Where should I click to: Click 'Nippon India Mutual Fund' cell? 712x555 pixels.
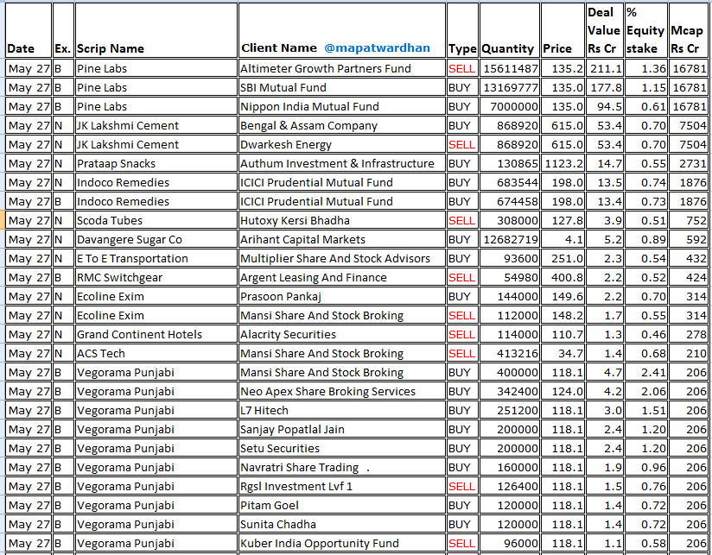342,106
